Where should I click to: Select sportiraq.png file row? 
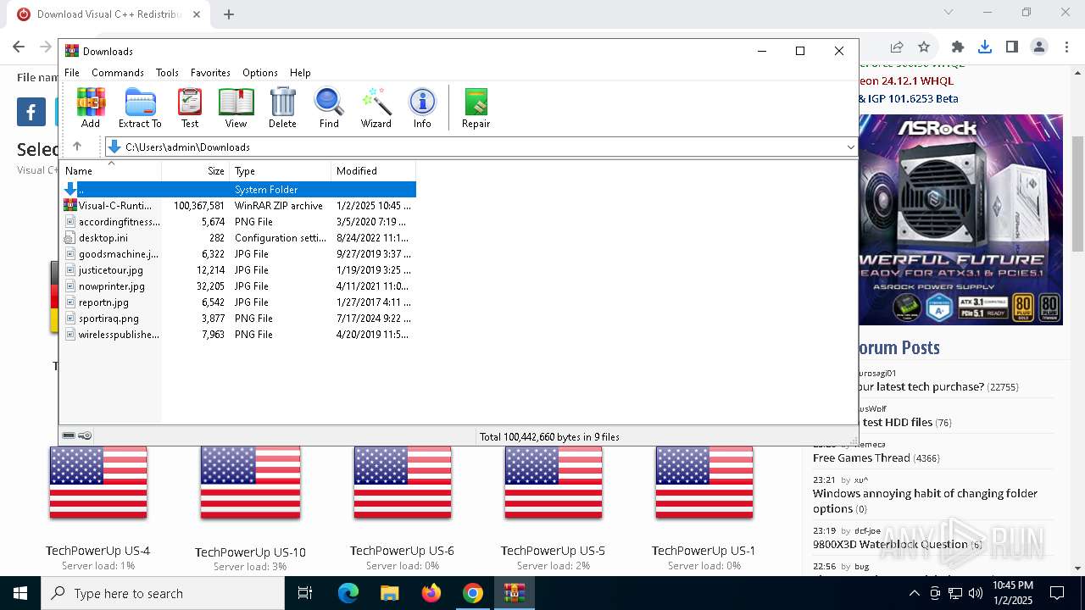(x=239, y=319)
